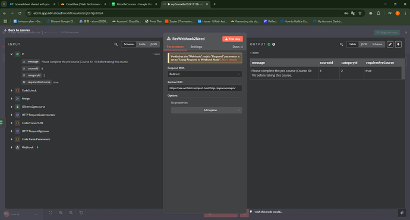Open browser extensions puzzle icon
This screenshot has width=410, height=220.
379,13
